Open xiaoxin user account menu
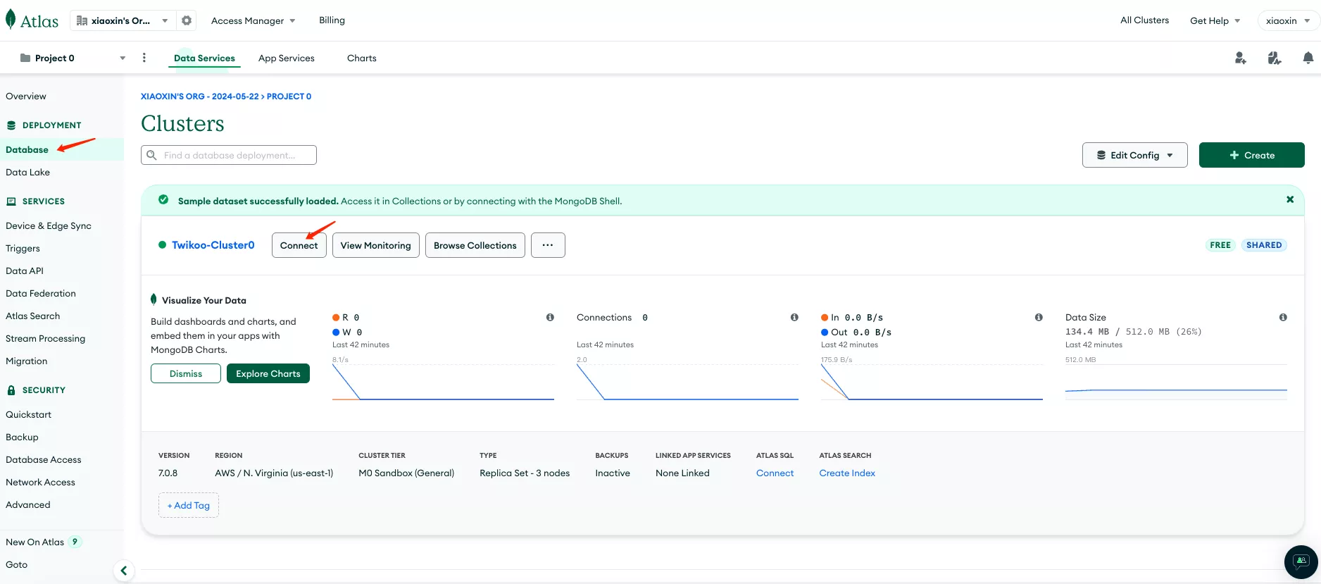The width and height of the screenshot is (1321, 584). click(x=1288, y=20)
